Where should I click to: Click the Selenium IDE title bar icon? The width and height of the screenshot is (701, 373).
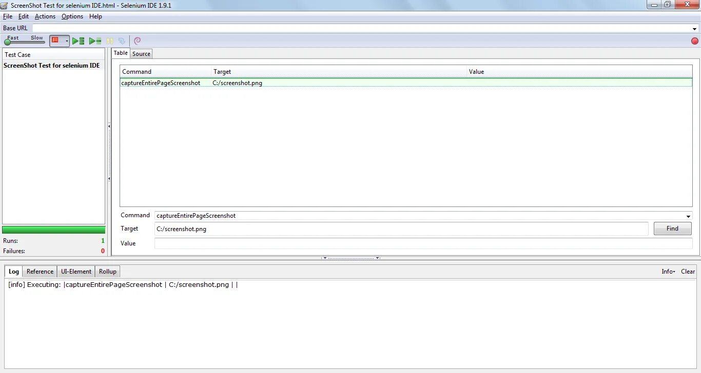[x=5, y=5]
